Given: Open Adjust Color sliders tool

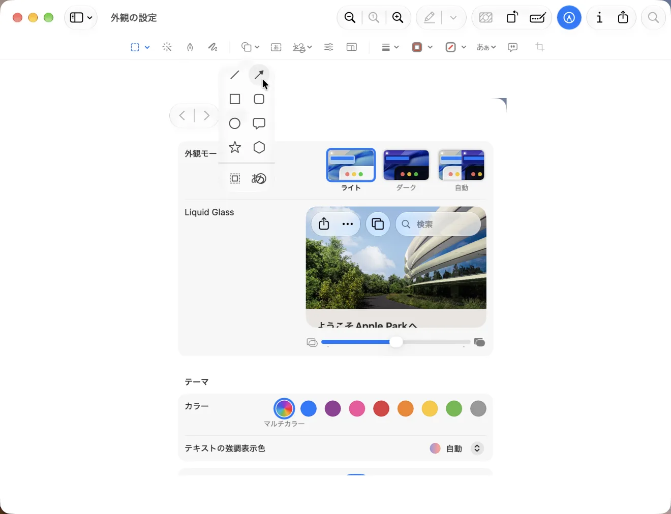Looking at the screenshot, I should [x=329, y=47].
